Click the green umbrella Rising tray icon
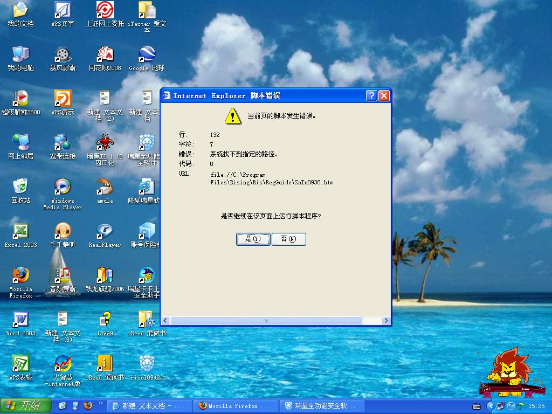This screenshot has height=414, width=552. point(521,406)
